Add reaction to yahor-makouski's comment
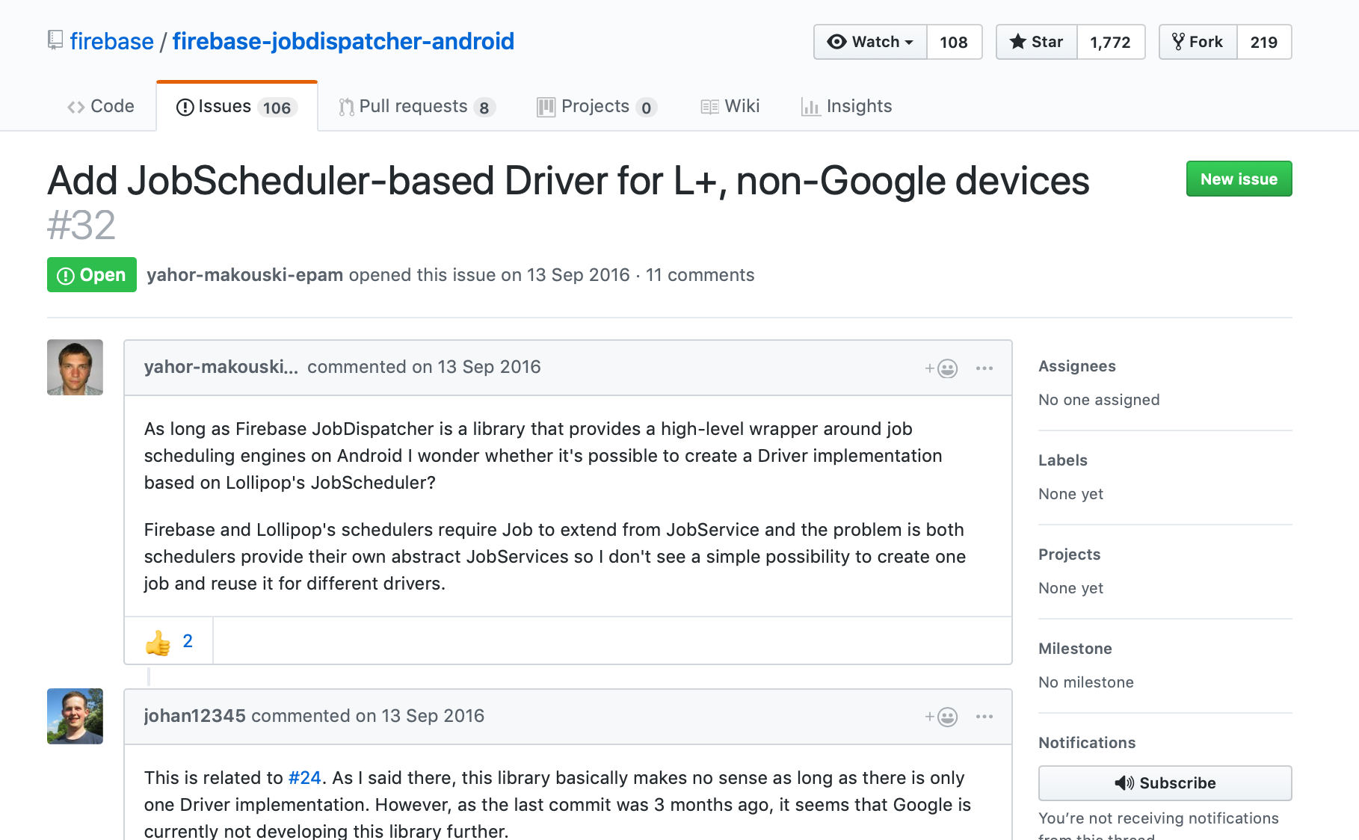Screen dimensions: 1359x840 tap(941, 368)
